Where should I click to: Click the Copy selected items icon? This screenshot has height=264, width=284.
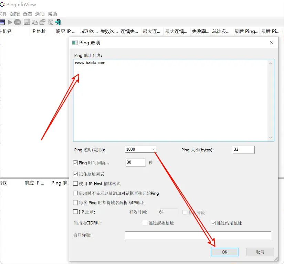pyautogui.click(x=34, y=22)
